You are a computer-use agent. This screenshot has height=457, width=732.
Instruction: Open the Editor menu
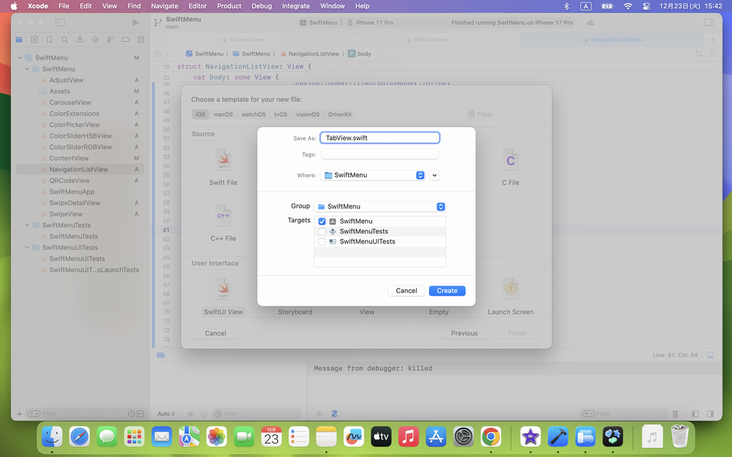[x=197, y=6]
